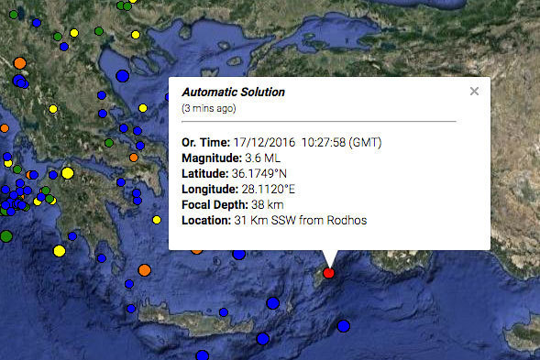540x360 pixels.
Task: Select the large yellow marker on the northwest Peloponnese
Action: [68, 173]
